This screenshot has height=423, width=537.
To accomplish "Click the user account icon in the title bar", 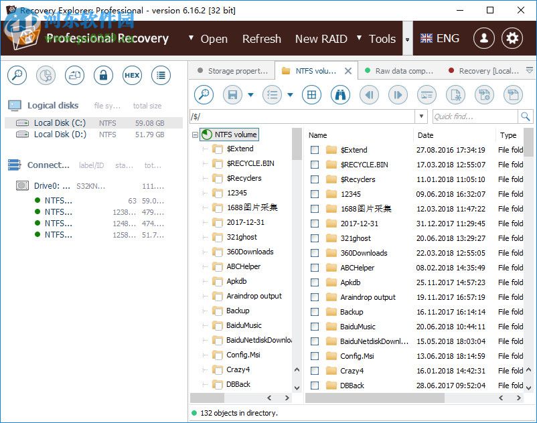I will [x=483, y=39].
